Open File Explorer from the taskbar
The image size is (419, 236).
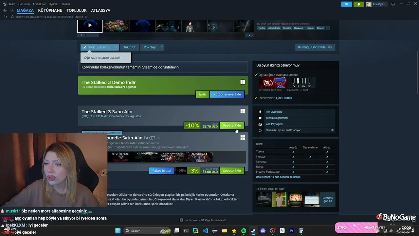click(x=225, y=231)
